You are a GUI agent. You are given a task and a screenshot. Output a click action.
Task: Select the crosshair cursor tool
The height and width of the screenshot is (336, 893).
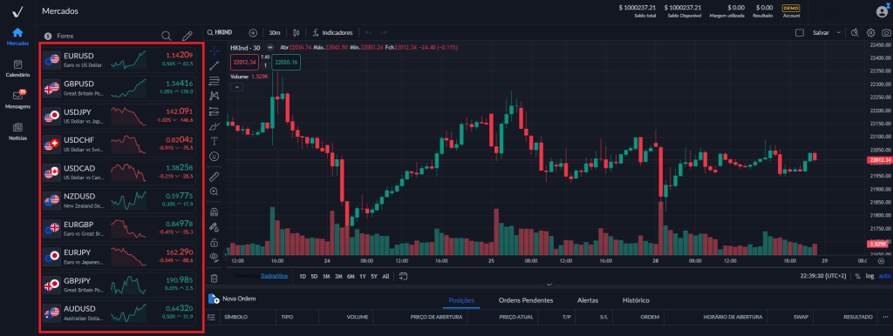tap(215, 51)
